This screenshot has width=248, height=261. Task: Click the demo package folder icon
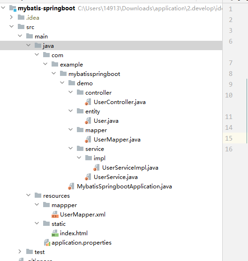72,83
